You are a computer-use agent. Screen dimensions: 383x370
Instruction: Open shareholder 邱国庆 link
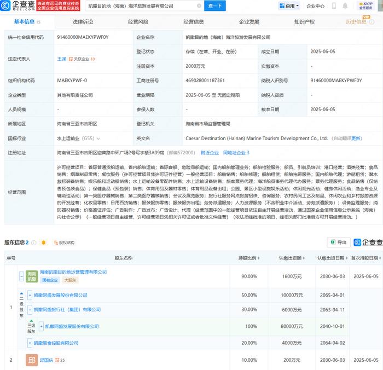click(47, 360)
